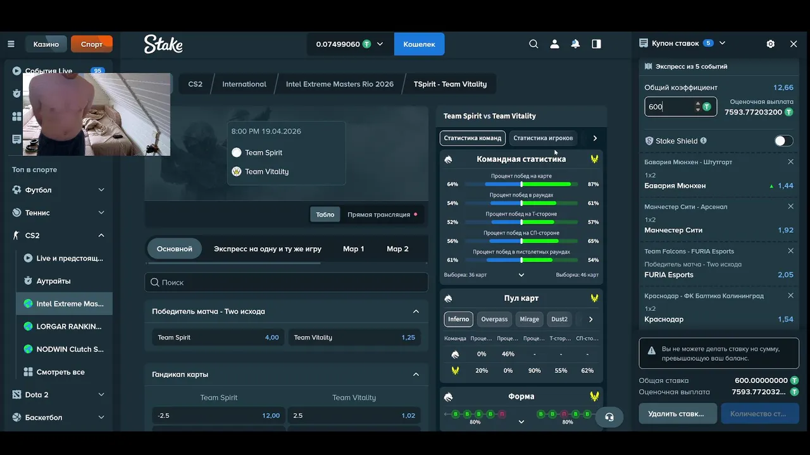Click the bet slip coupon icon
The height and width of the screenshot is (455, 810).
(644, 43)
